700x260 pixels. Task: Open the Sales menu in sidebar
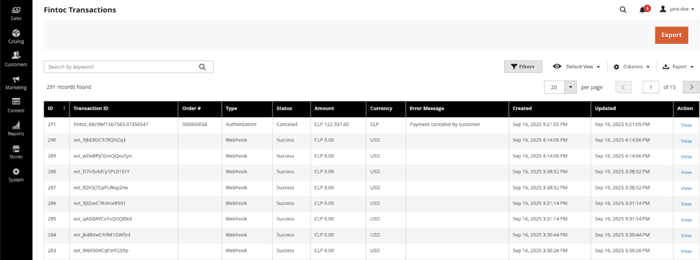16,14
